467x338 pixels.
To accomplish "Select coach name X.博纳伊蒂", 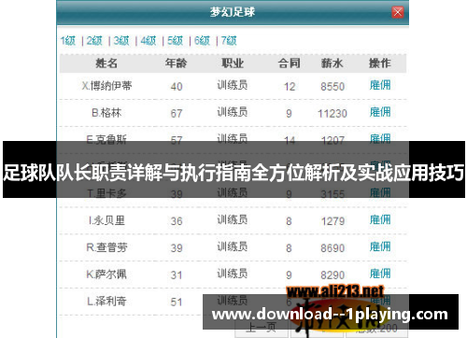I will [106, 86].
